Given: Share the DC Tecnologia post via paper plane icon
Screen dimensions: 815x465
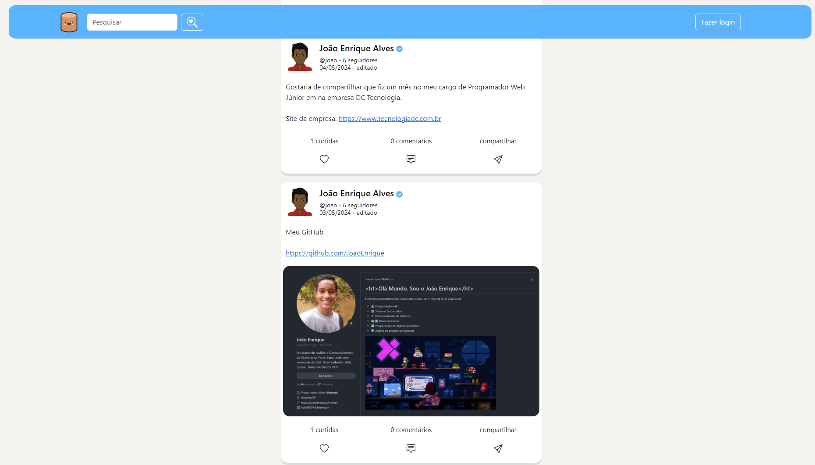Looking at the screenshot, I should [x=498, y=159].
